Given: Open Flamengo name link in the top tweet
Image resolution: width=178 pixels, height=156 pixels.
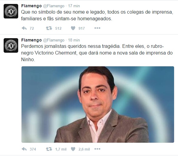Looking at the screenshot, I should click(32, 6).
